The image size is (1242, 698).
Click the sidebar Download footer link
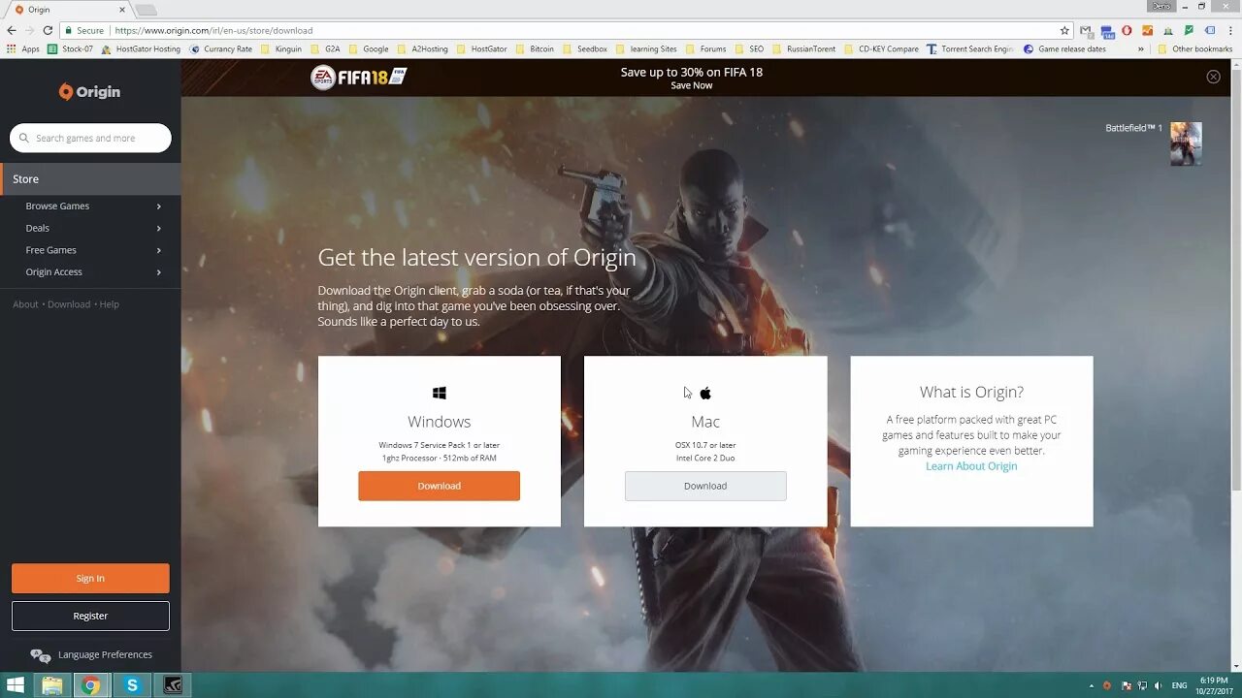click(x=69, y=304)
